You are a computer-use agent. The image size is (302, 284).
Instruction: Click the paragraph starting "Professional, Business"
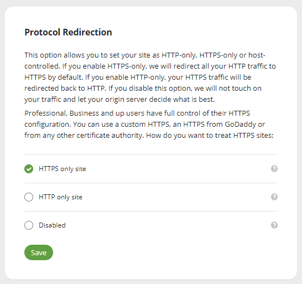tap(149, 124)
